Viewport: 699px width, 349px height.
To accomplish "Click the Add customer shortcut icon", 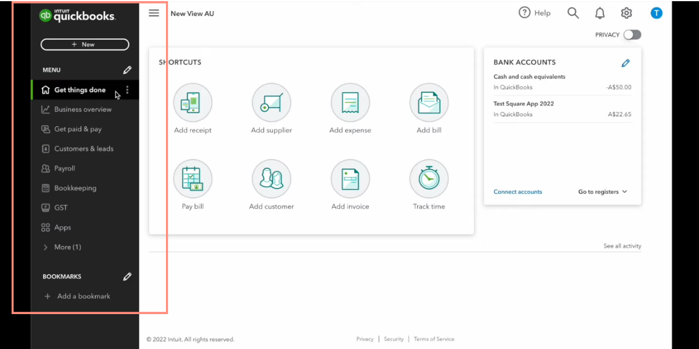I will click(x=271, y=179).
